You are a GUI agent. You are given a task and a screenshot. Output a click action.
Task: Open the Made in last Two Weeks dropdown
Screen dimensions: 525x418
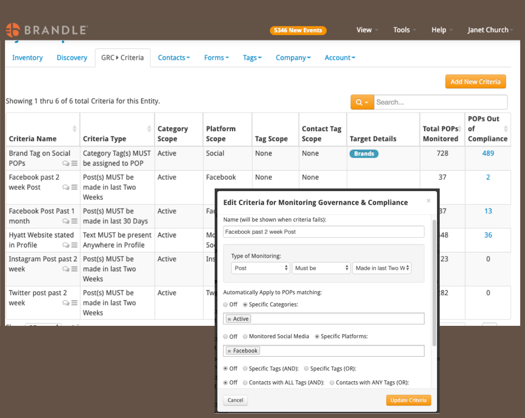[x=382, y=268]
